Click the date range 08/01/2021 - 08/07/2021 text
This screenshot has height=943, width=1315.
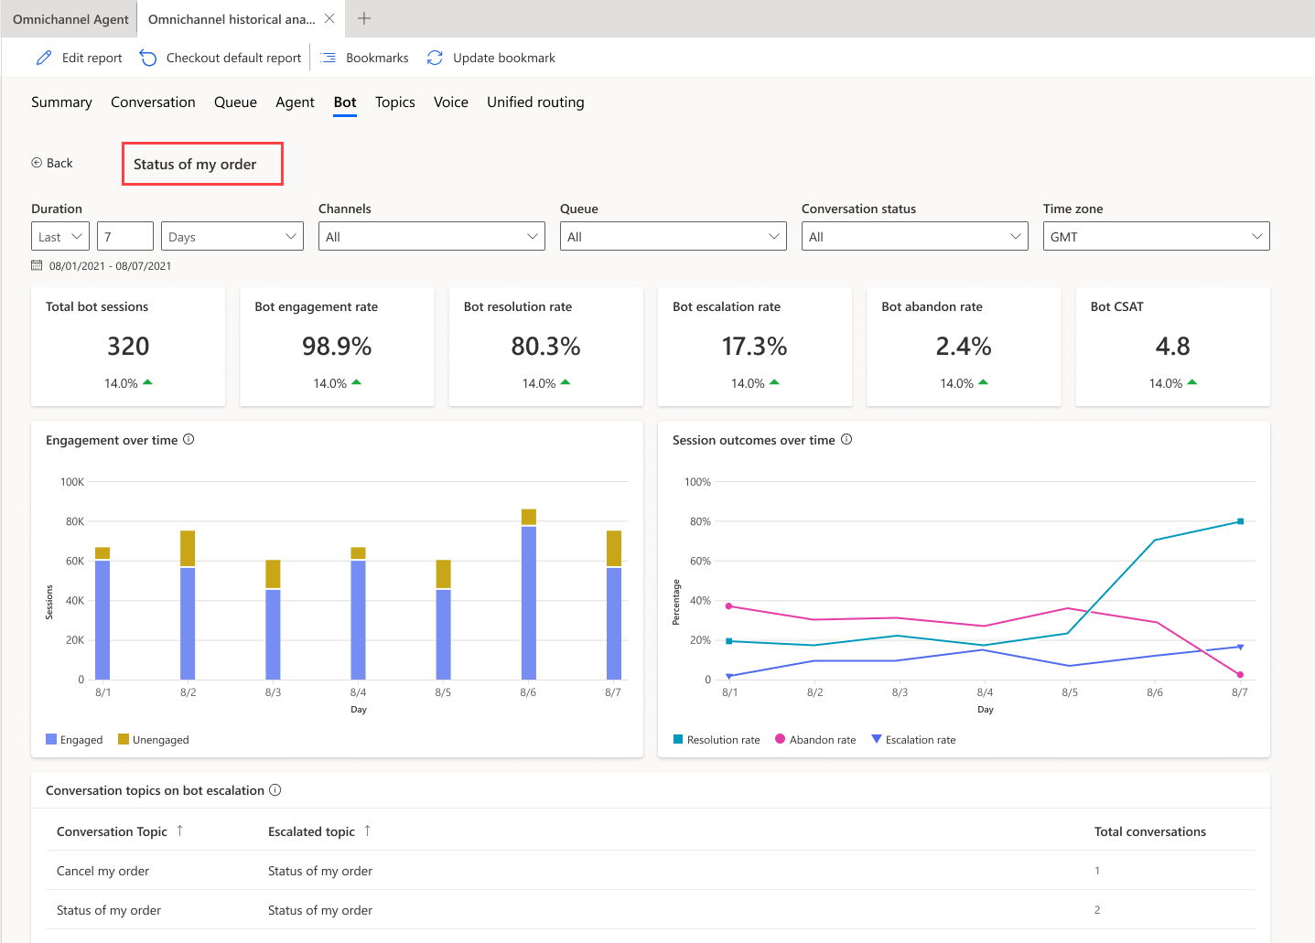coord(110,266)
